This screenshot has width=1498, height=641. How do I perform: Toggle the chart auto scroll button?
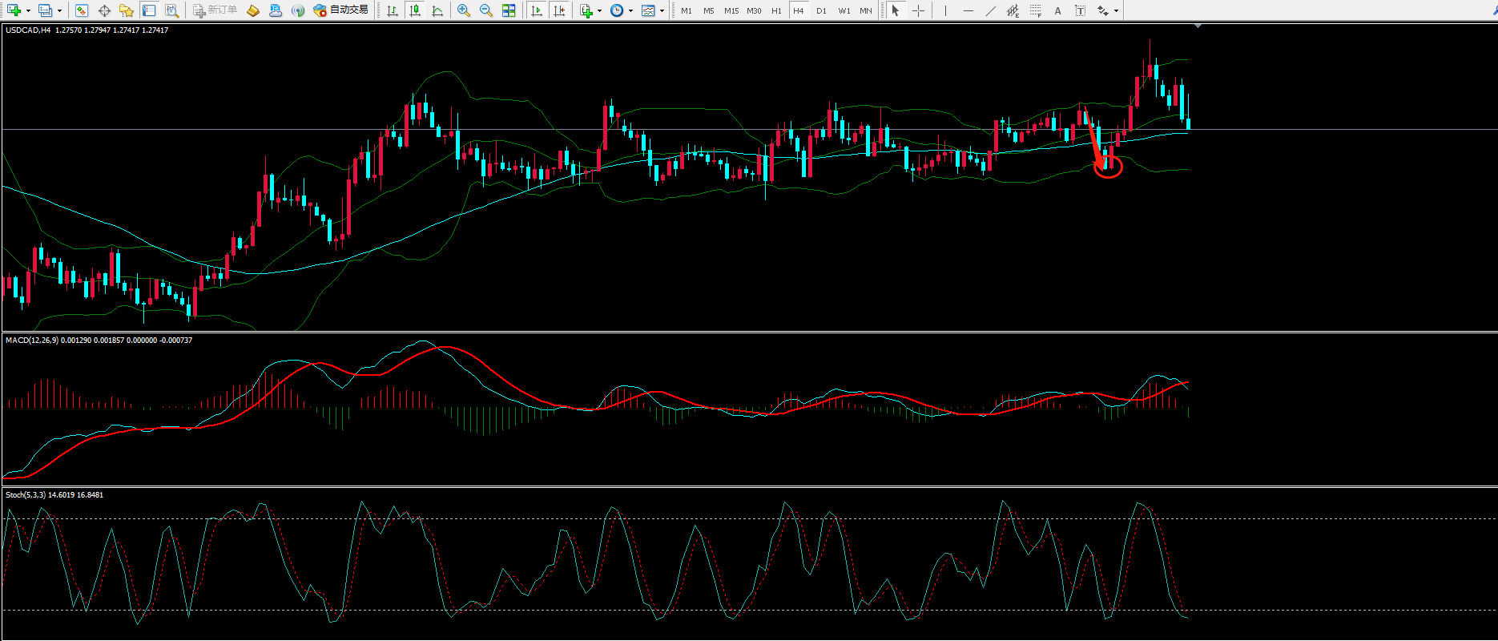coord(537,10)
